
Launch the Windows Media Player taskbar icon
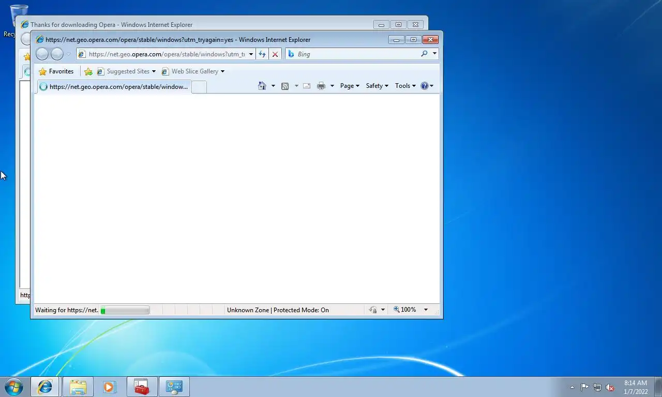(x=109, y=387)
